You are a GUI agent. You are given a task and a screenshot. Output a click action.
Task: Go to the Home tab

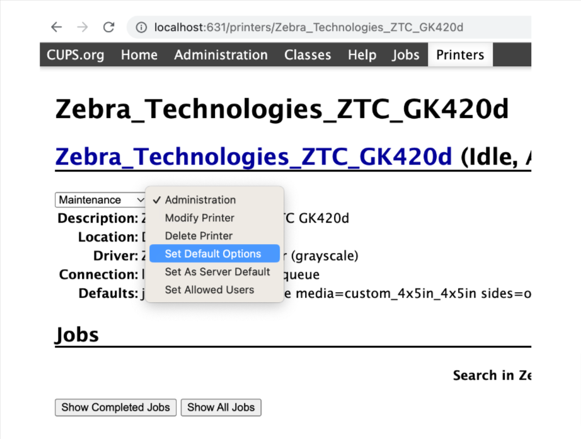click(x=139, y=55)
